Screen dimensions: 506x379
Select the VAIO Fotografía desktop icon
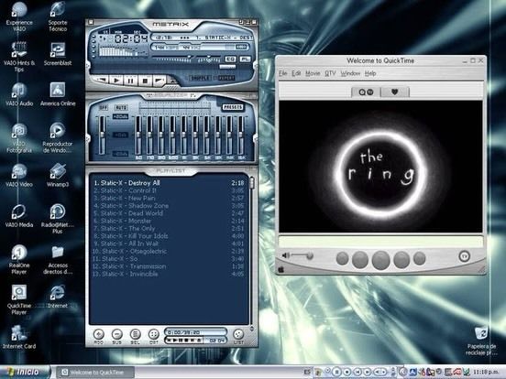coord(19,138)
